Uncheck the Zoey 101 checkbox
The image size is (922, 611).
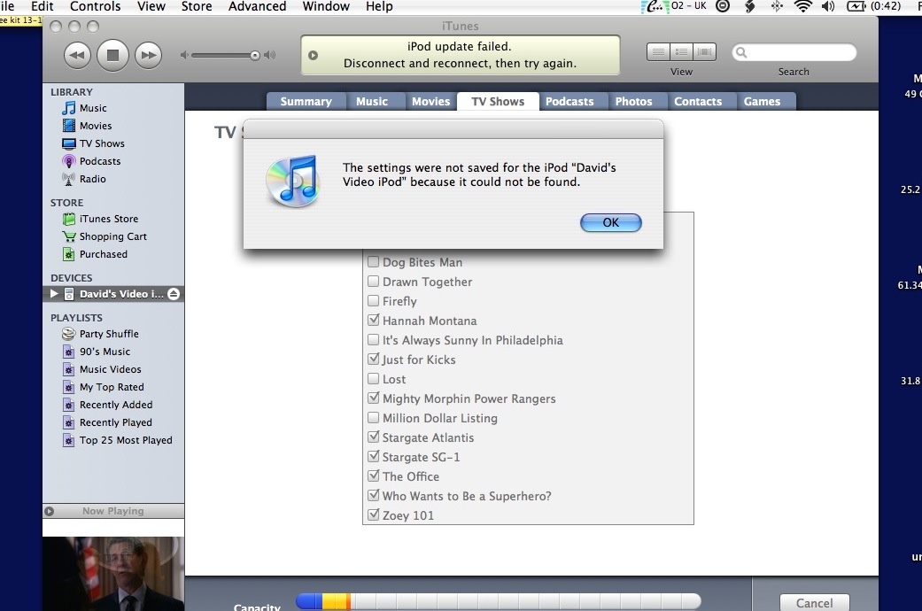pyautogui.click(x=373, y=514)
